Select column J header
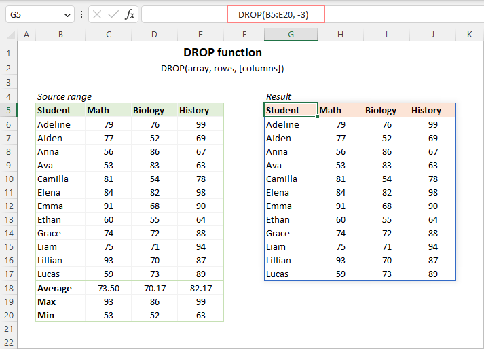This screenshot has height=349, width=484. click(433, 34)
